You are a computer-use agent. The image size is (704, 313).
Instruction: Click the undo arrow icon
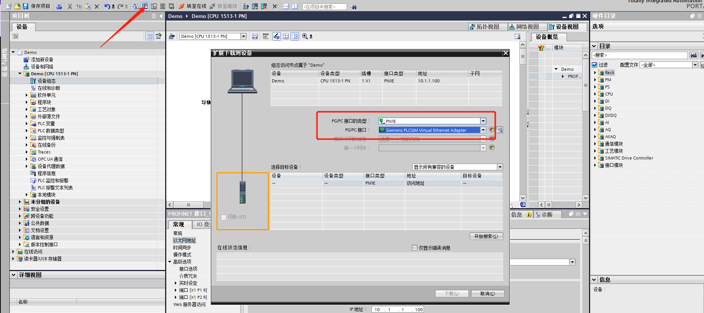pos(107,6)
